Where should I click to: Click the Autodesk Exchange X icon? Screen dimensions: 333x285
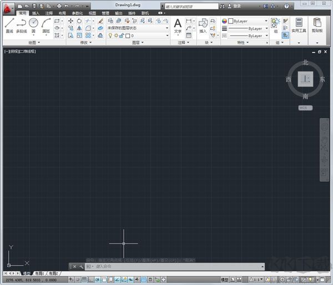tap(265, 6)
